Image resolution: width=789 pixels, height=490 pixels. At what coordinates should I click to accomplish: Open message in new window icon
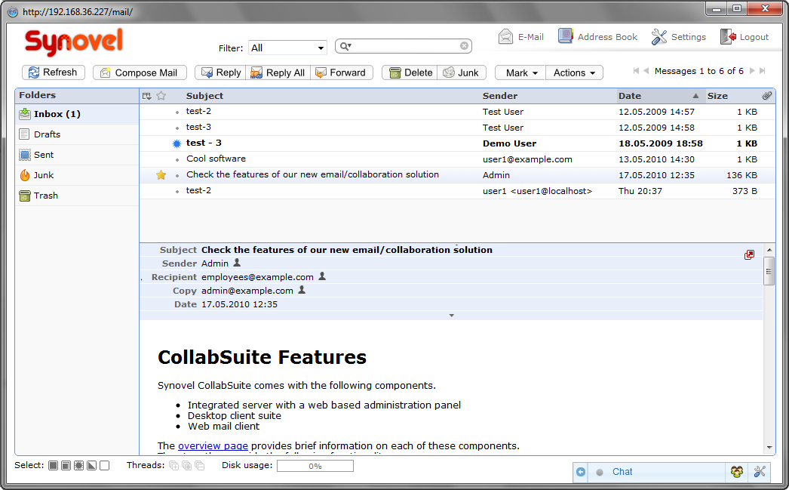[749, 255]
